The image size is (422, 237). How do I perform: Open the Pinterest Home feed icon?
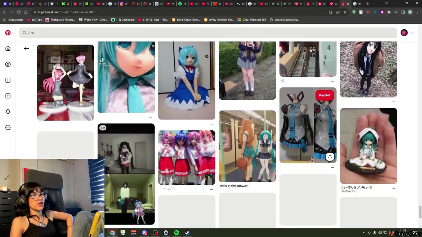(8, 48)
